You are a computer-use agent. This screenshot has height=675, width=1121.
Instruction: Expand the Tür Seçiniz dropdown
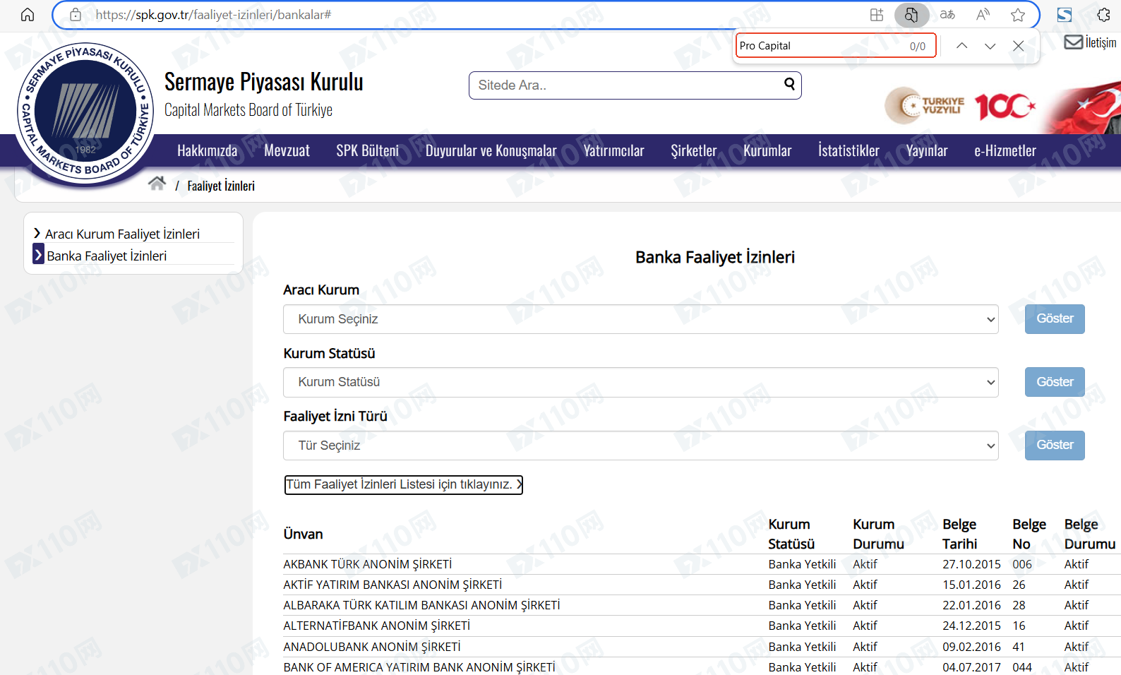pos(640,446)
